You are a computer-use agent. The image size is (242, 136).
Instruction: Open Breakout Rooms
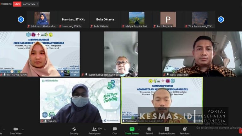(167, 131)
